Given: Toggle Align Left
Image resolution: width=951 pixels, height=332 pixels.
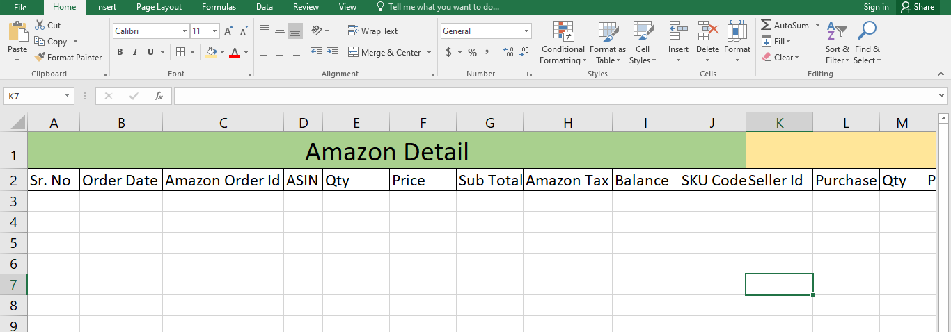Looking at the screenshot, I should click(x=265, y=52).
